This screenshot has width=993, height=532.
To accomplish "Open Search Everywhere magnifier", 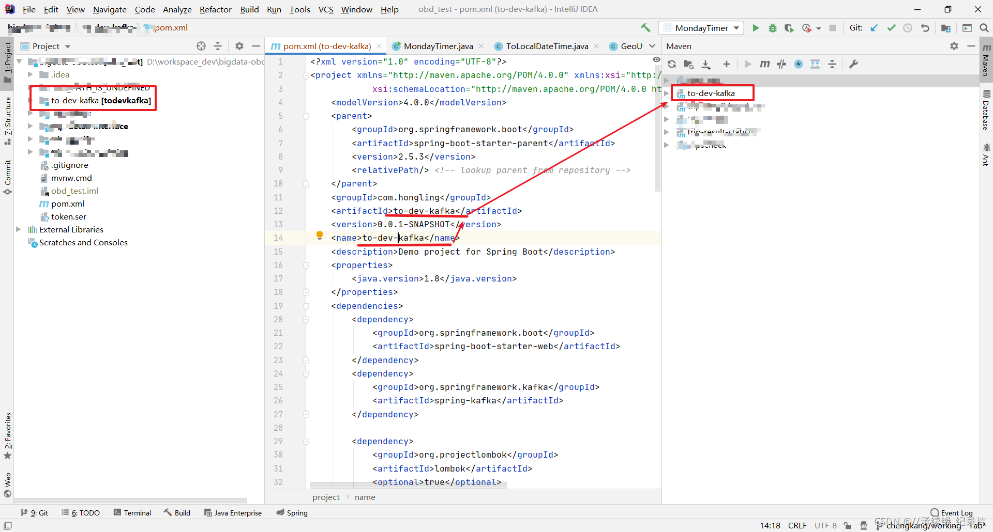I will [984, 28].
